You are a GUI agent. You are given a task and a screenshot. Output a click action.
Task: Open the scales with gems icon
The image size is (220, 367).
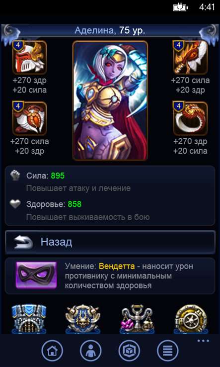pos(137,319)
